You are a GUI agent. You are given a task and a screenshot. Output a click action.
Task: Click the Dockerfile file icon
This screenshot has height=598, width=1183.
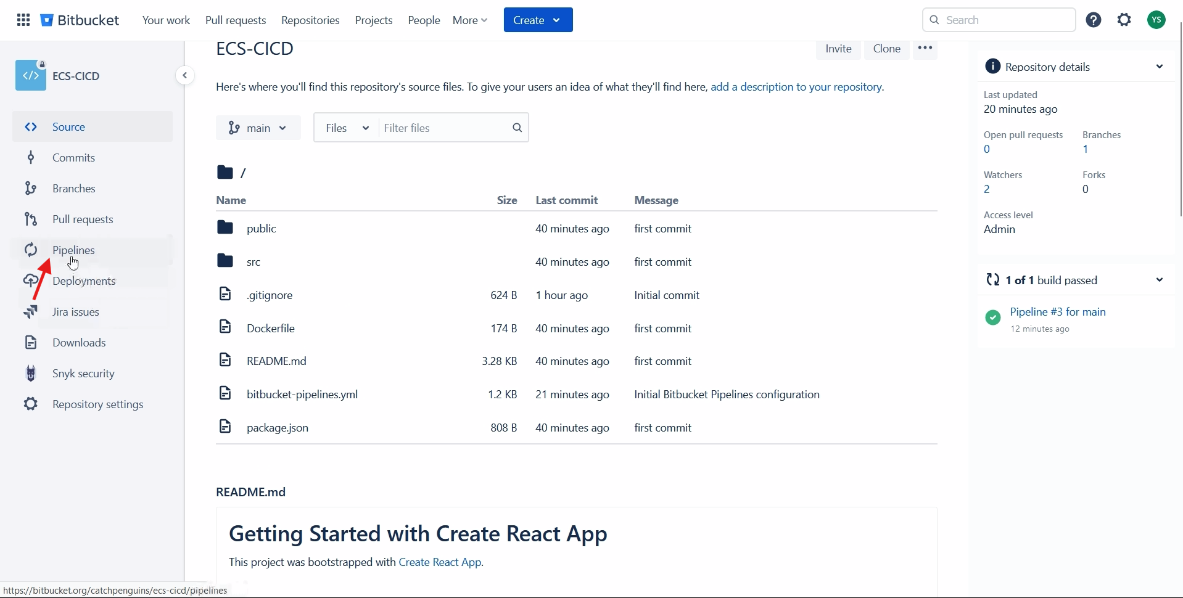(225, 327)
